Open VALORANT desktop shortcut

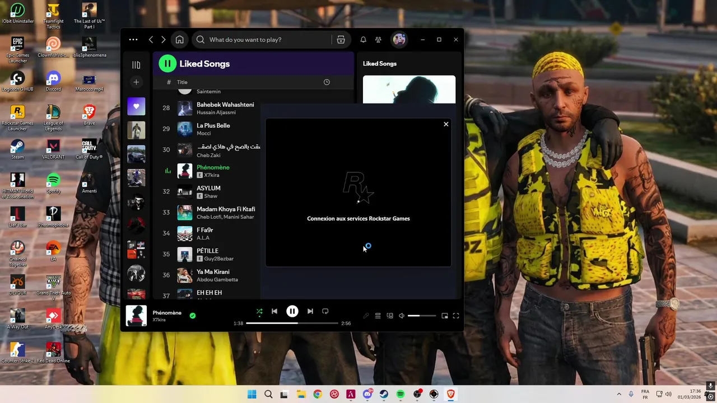[x=53, y=149]
